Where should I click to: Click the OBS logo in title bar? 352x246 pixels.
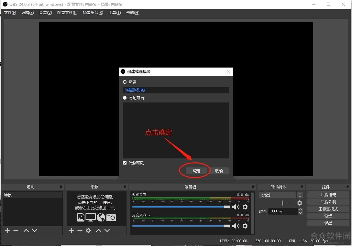(5, 4)
